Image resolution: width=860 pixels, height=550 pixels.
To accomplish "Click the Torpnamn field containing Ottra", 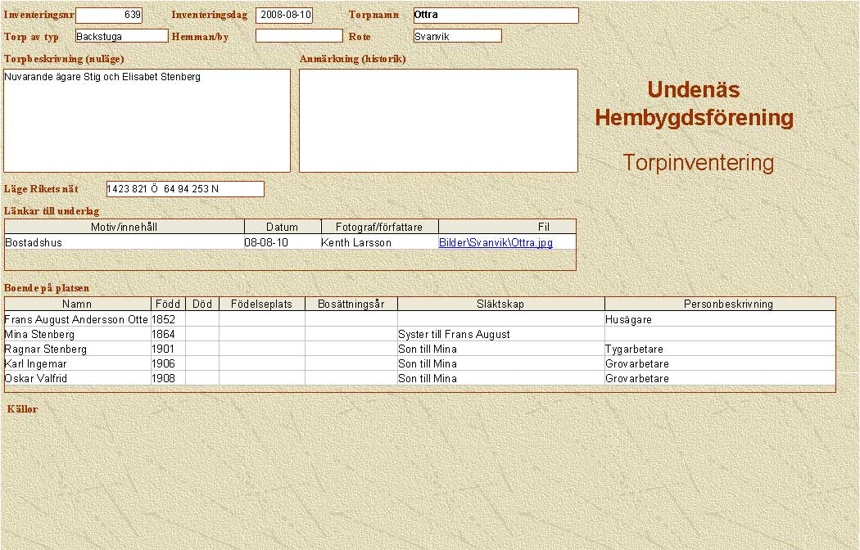I will click(x=496, y=16).
